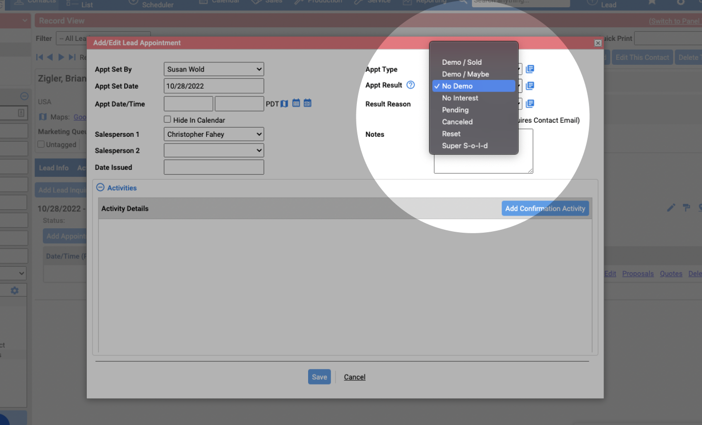Click the star favorites icon in top bar

pyautogui.click(x=652, y=2)
